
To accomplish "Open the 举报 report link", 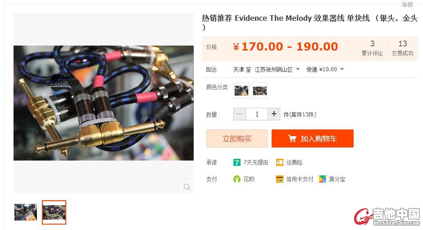I will click(407, 5).
